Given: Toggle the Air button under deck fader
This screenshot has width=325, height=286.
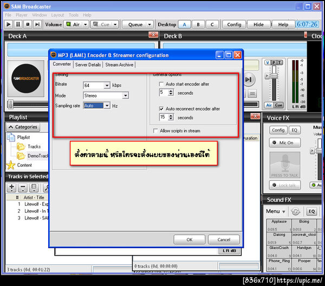Looking at the screenshot, I should coord(269,105).
